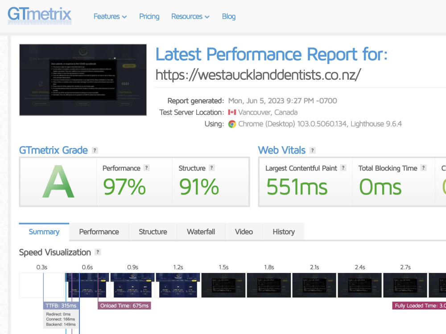This screenshot has width=446, height=334.
Task: Open help icon for Largest Contentful Paint
Action: (x=343, y=168)
